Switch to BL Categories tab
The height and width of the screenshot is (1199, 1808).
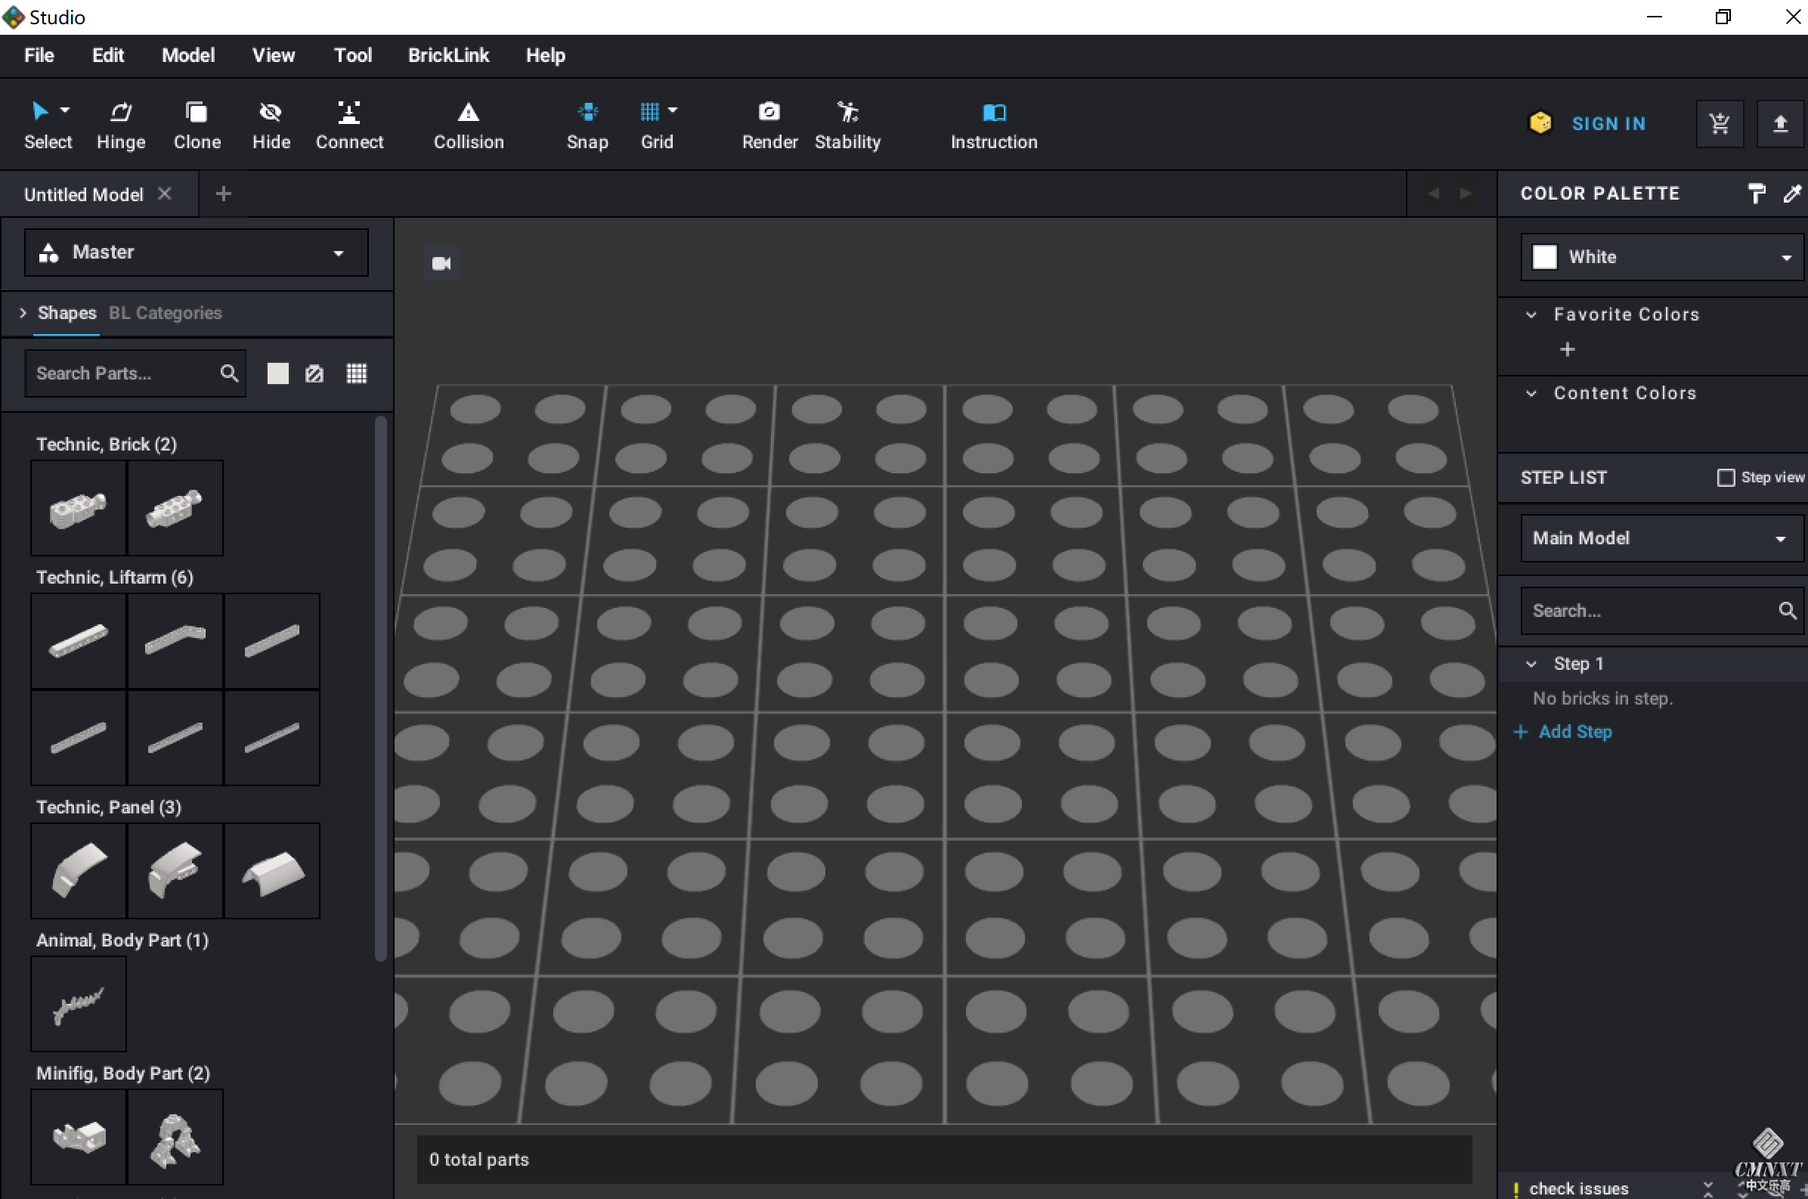click(165, 313)
